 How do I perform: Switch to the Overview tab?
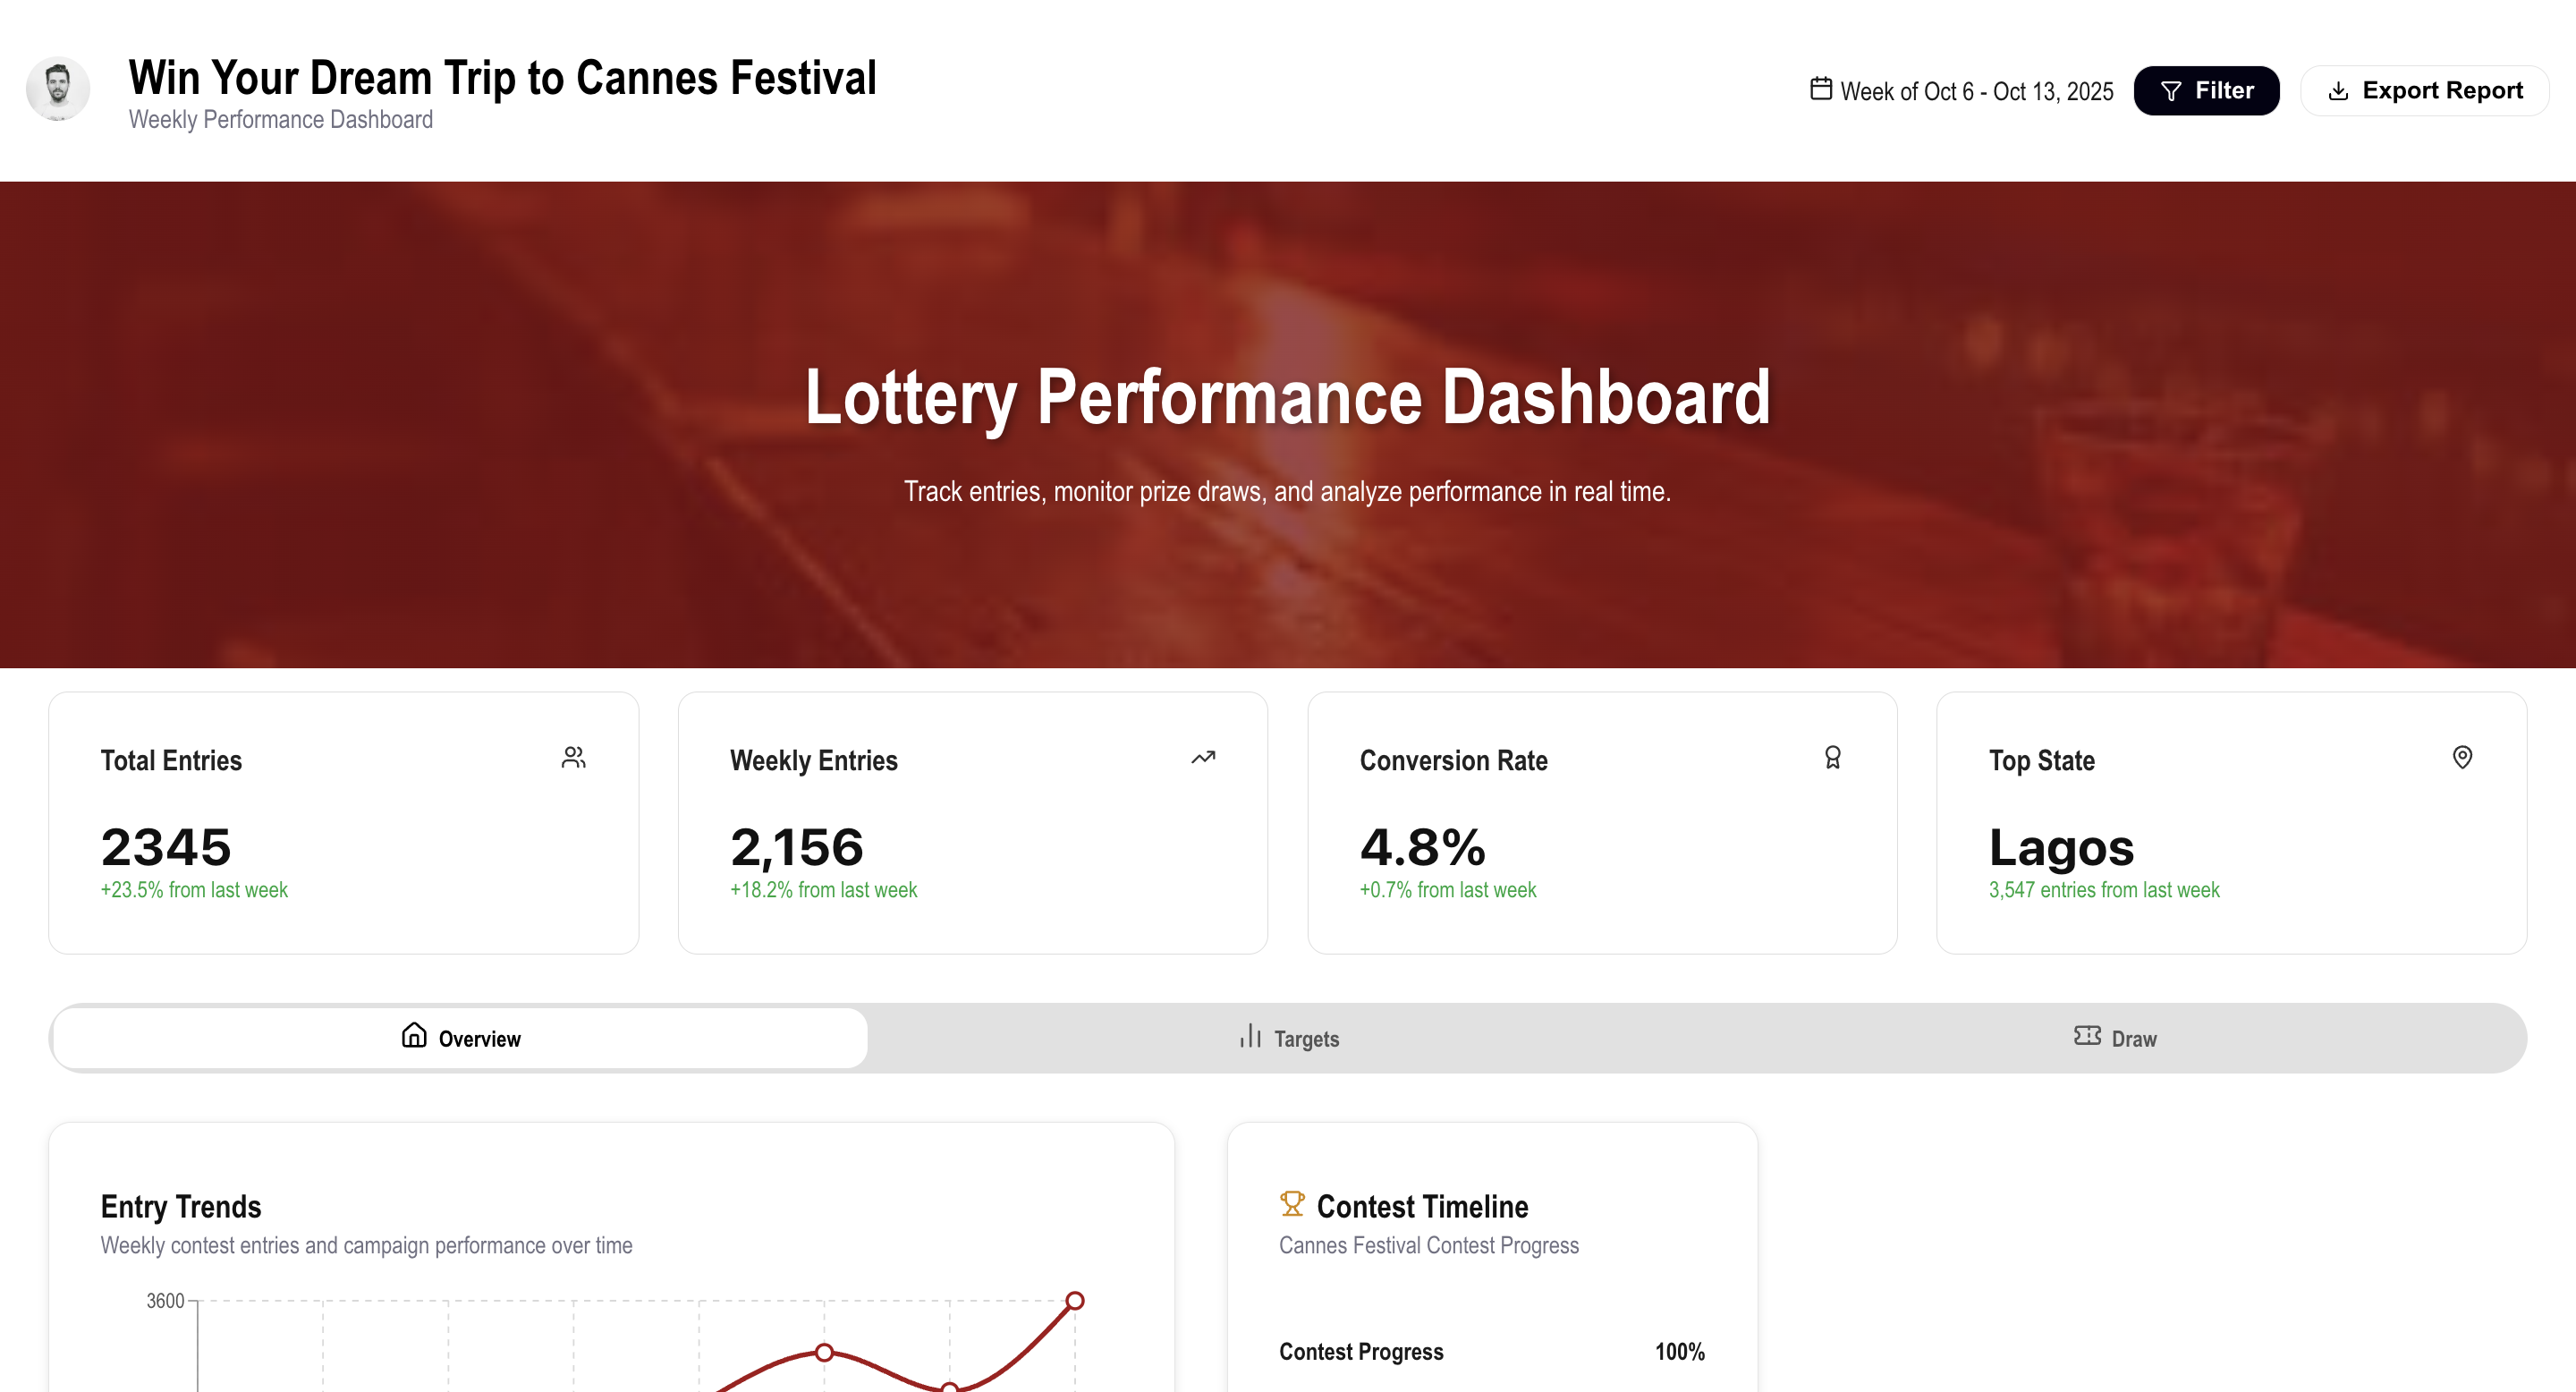460,1038
